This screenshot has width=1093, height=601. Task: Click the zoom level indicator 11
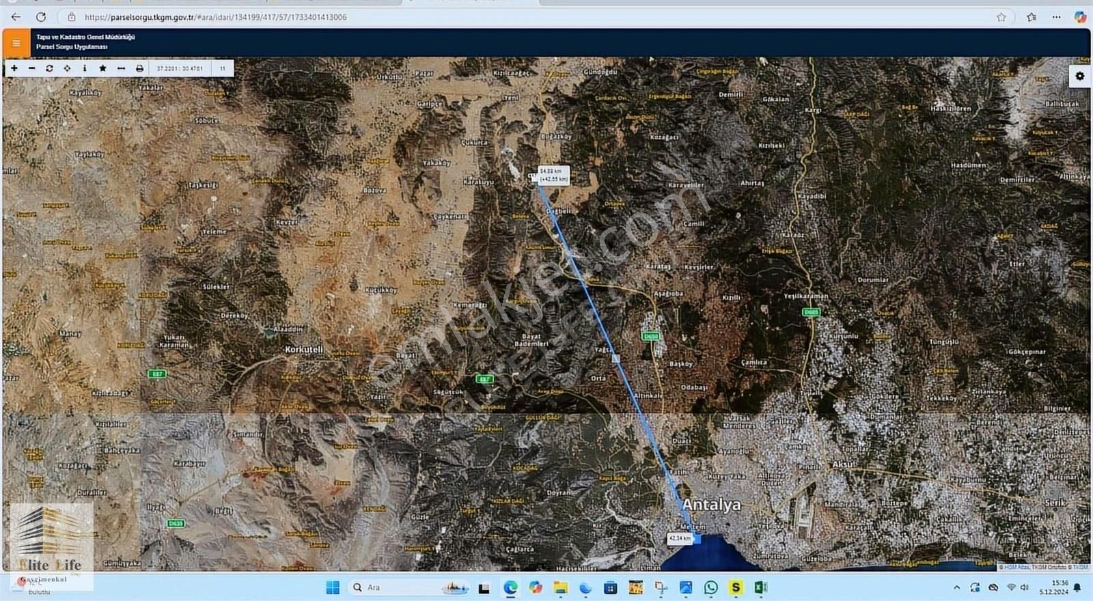tap(223, 68)
